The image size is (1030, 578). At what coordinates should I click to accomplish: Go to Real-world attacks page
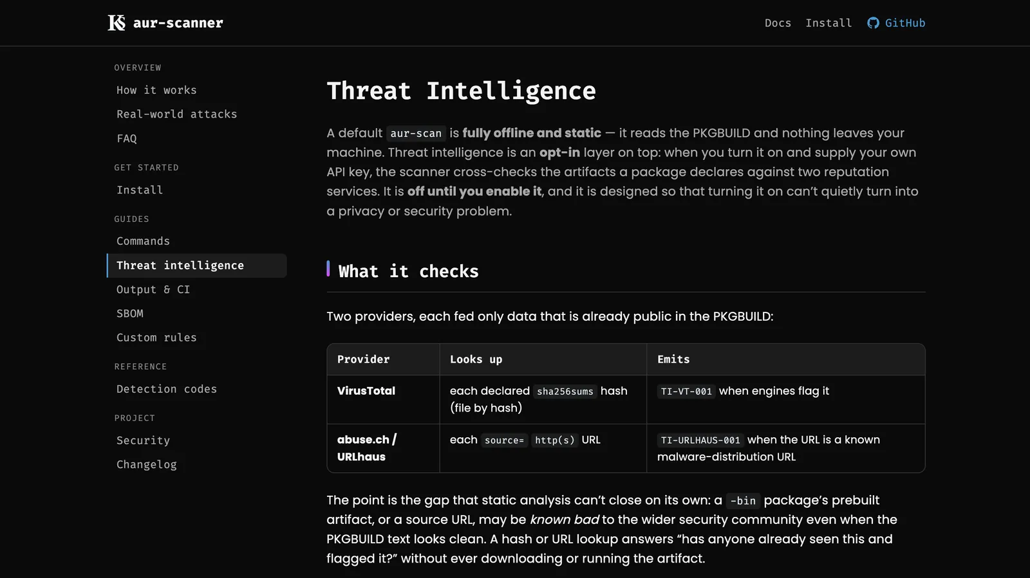(x=176, y=114)
